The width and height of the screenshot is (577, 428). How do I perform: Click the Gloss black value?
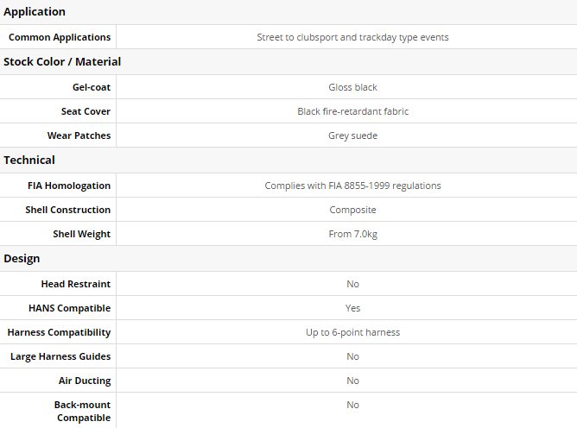(x=352, y=87)
